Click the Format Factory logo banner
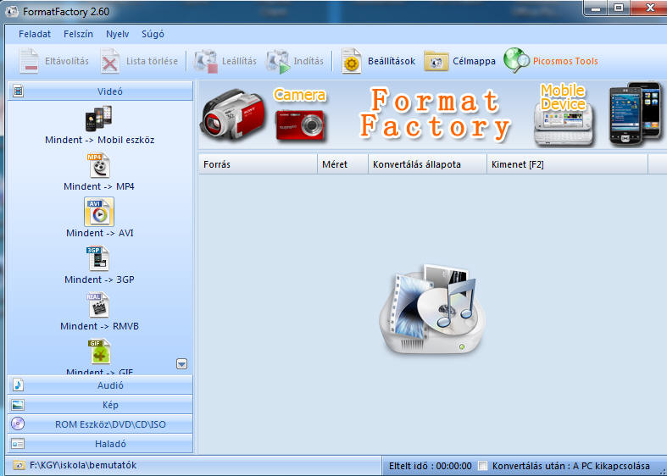Image resolution: width=667 pixels, height=476 pixels. (435, 113)
